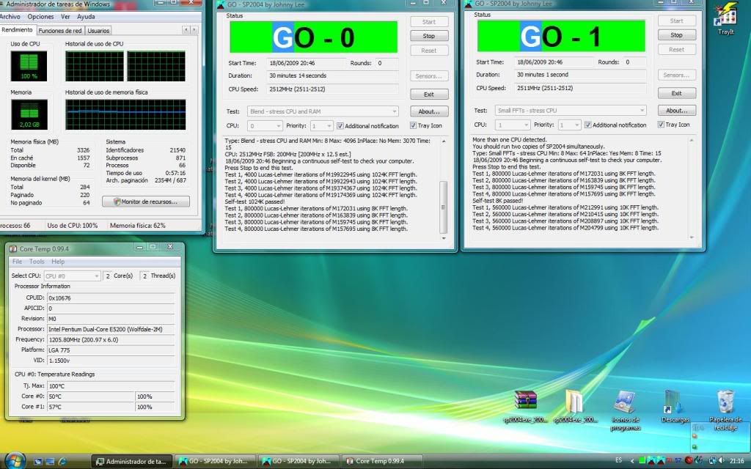Click the volume speaker tray icon

722,461
